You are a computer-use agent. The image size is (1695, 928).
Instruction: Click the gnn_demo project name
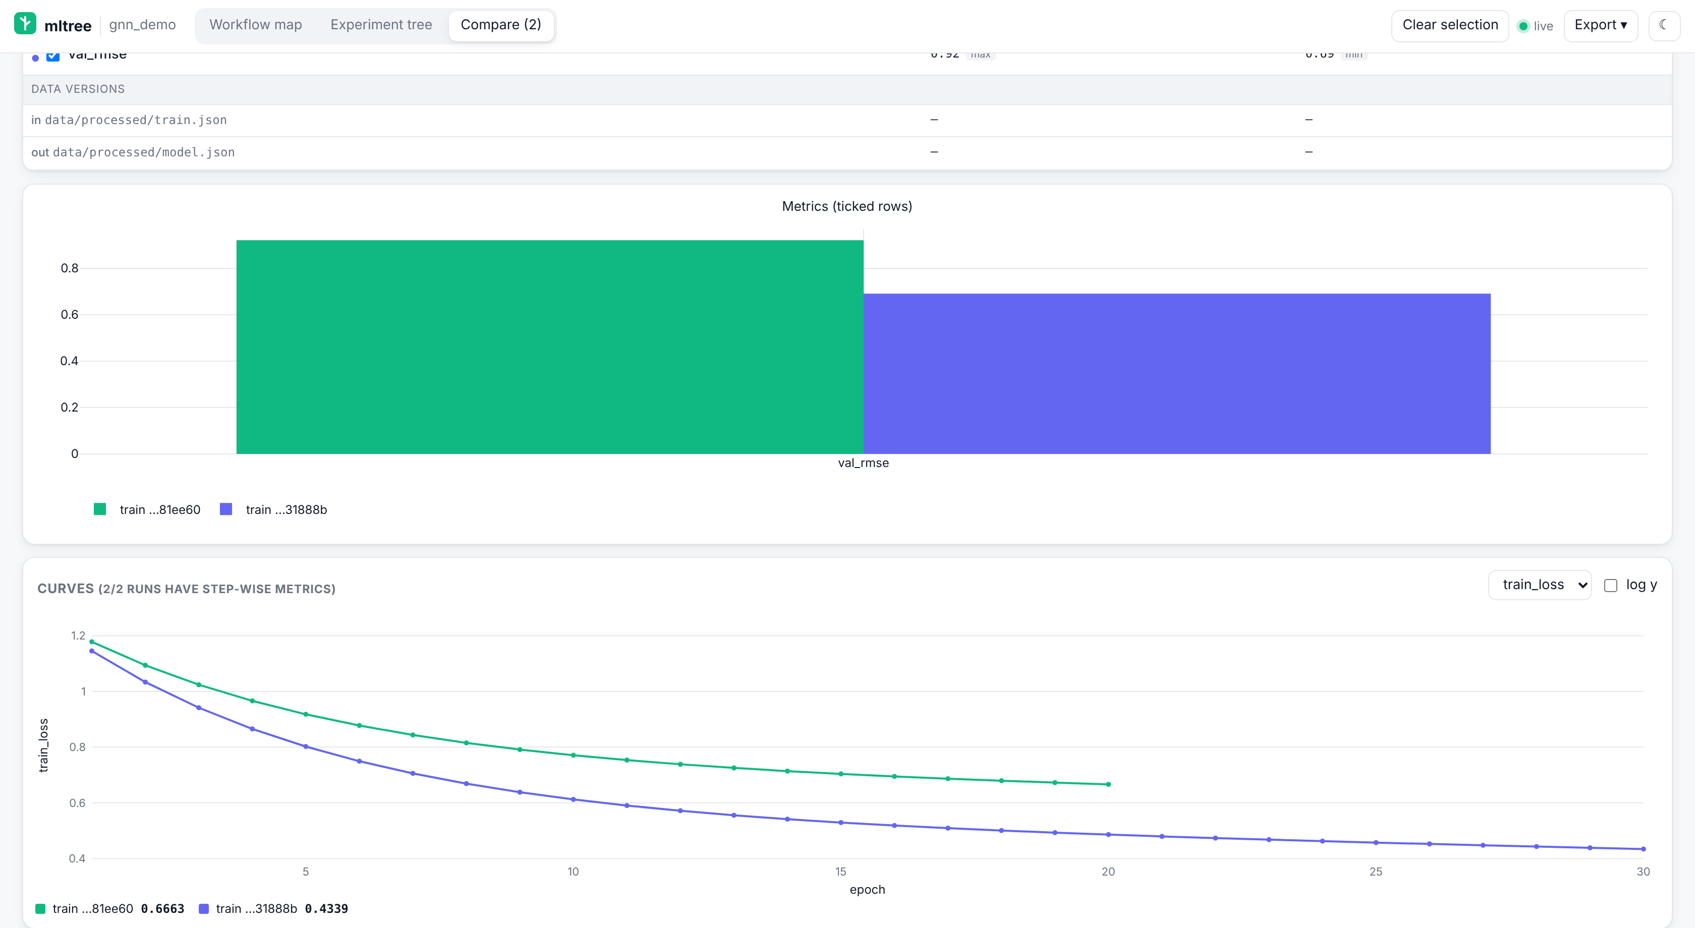tap(142, 25)
